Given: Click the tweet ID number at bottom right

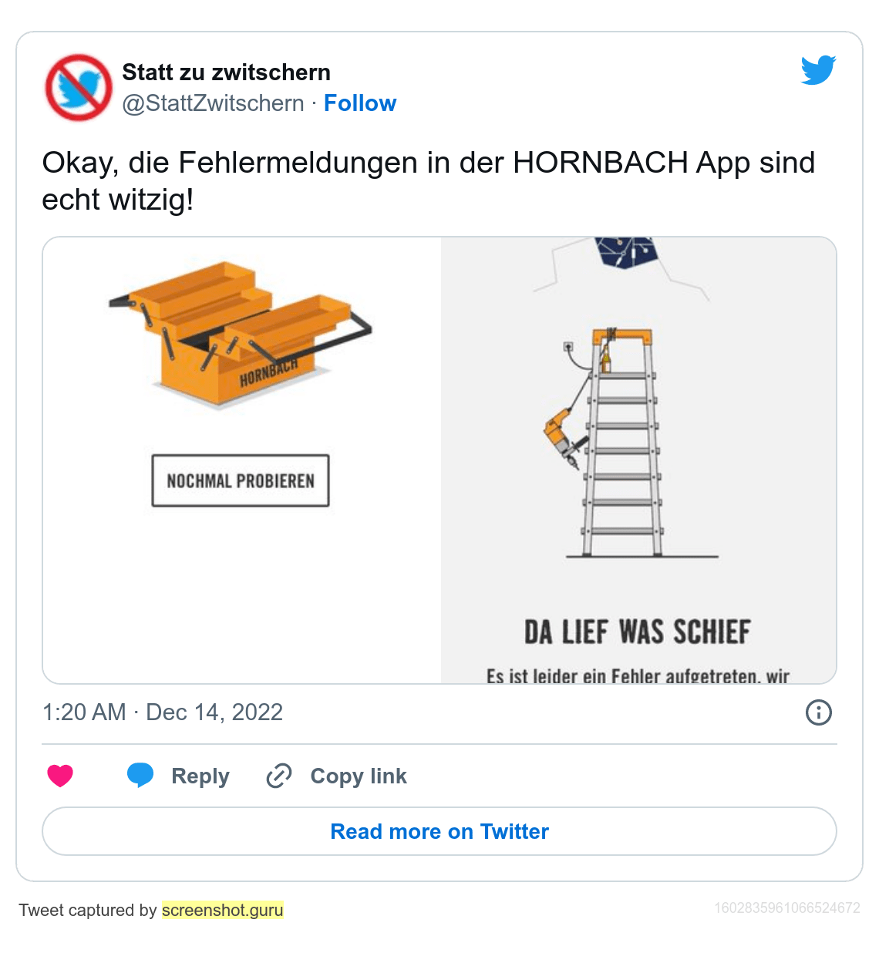Looking at the screenshot, I should click(x=787, y=908).
